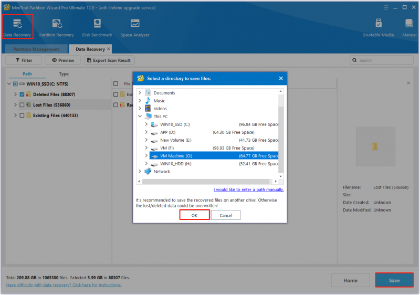This screenshot has height=295, width=420.
Task: Switch to the Partition Management tab
Action: [36, 49]
